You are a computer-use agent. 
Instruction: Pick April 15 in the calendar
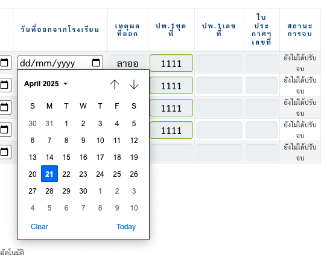click(x=66, y=157)
